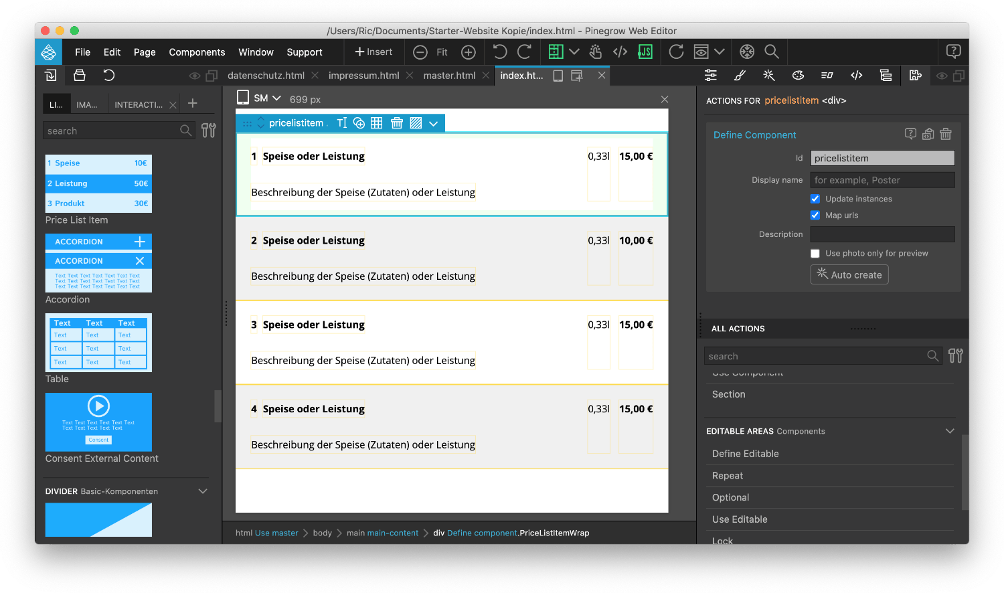Refresh the page with reload icon
The width and height of the screenshot is (1004, 593).
(x=677, y=52)
